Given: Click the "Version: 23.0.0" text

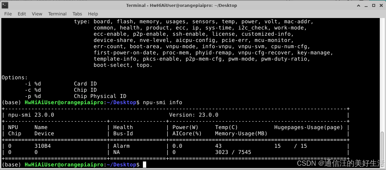Looking at the screenshot, I should tap(194, 115).
